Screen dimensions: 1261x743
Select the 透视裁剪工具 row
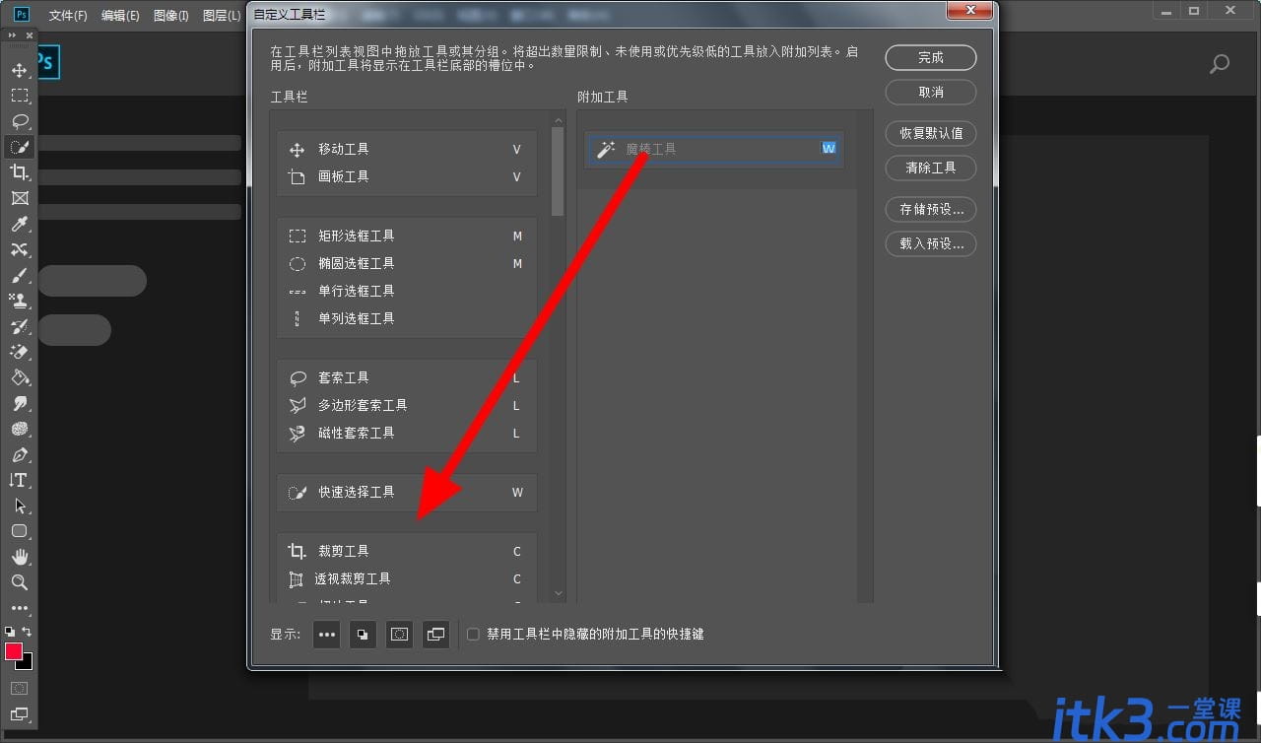[x=407, y=579]
